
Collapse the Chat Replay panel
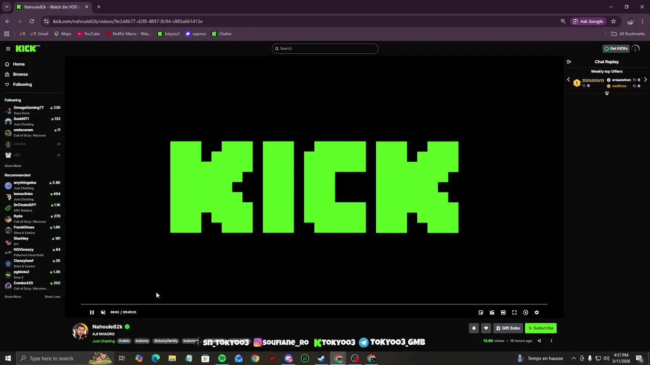click(569, 62)
